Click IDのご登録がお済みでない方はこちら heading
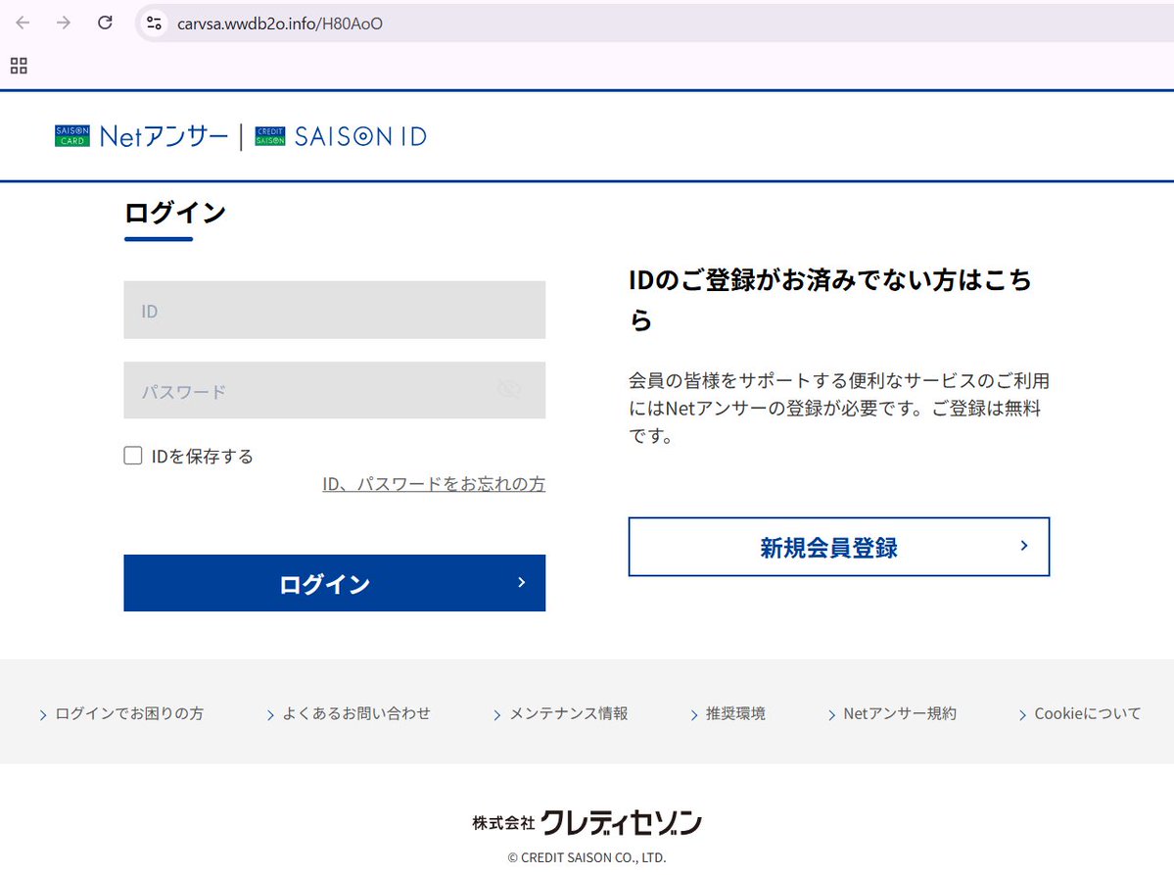The width and height of the screenshot is (1174, 875). click(830, 300)
